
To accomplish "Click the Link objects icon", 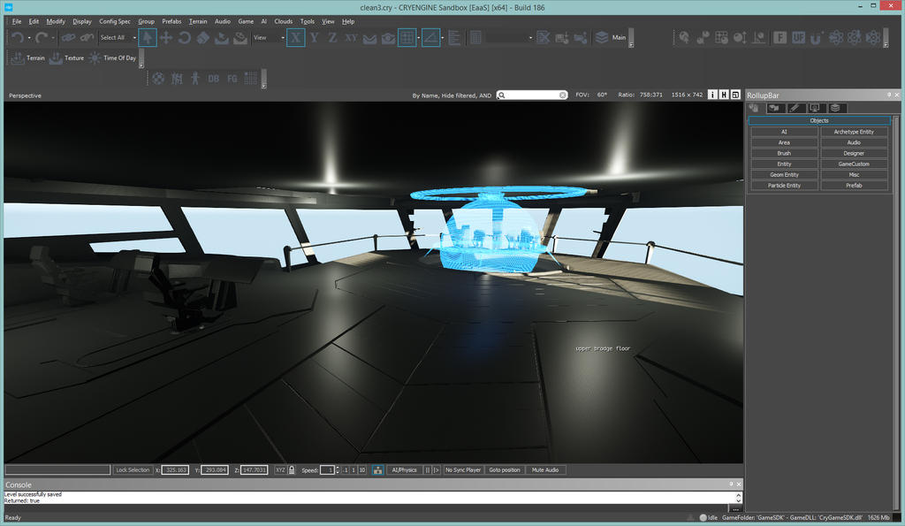I will [68, 38].
